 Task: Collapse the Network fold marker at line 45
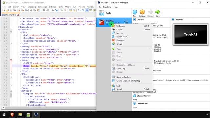(x=11, y=91)
